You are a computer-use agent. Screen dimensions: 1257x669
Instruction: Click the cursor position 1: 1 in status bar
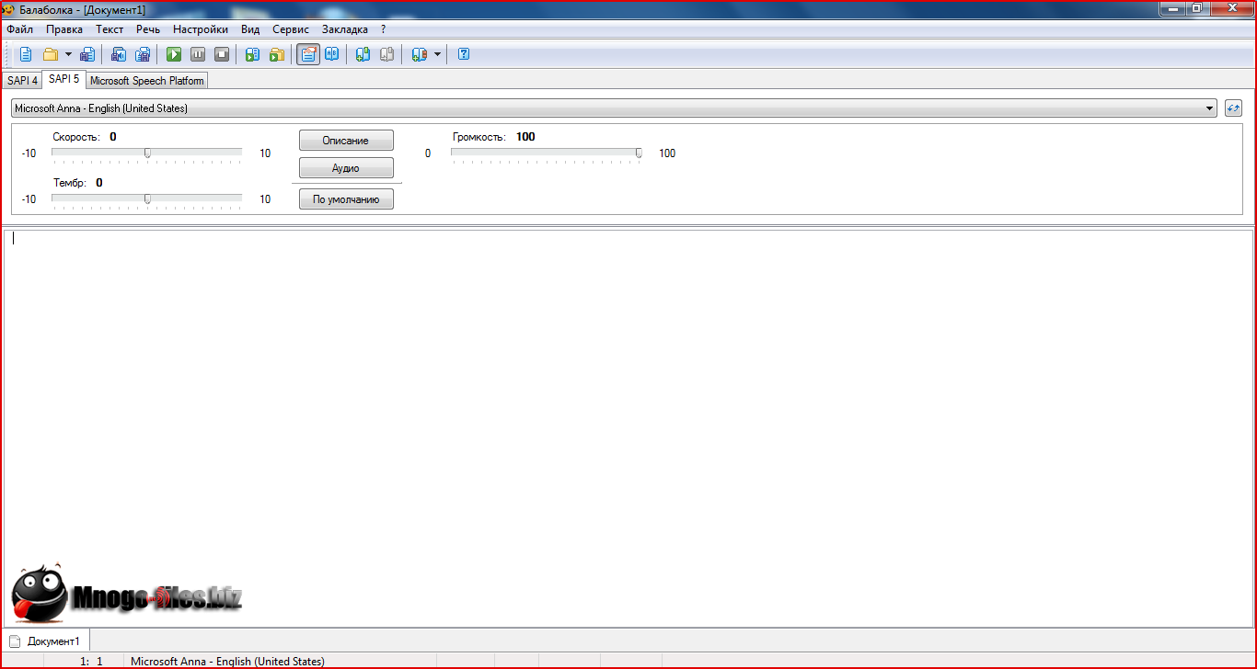(x=91, y=662)
